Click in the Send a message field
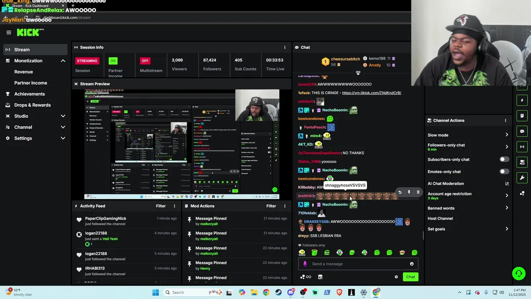This screenshot has width=531, height=299. 358,264
